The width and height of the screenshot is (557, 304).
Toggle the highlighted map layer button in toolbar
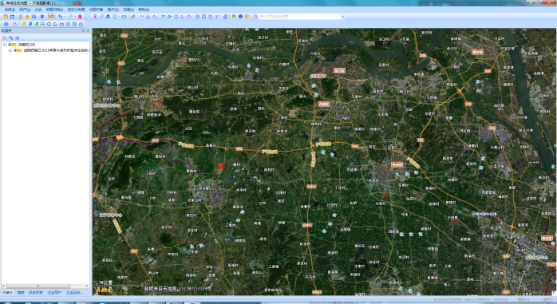point(51,16)
